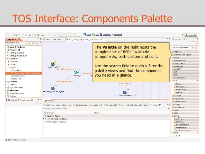Screen dimensions: 205x154
Task: Open the Problemi tab
Action: 154,105
